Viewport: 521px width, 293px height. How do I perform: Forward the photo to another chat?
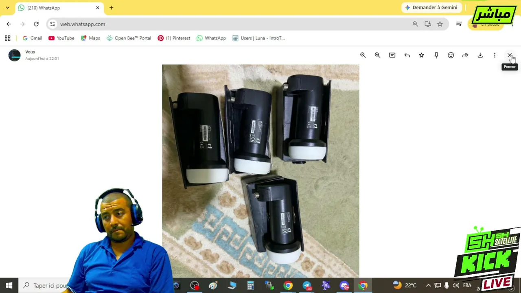coord(465,55)
